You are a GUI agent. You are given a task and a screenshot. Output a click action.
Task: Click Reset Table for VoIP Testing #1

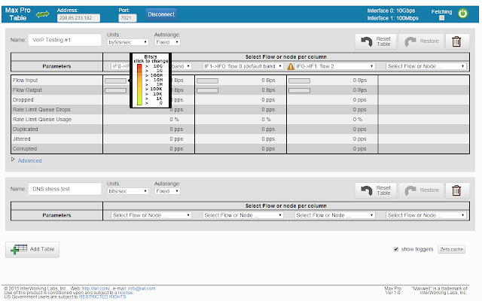pos(376,41)
